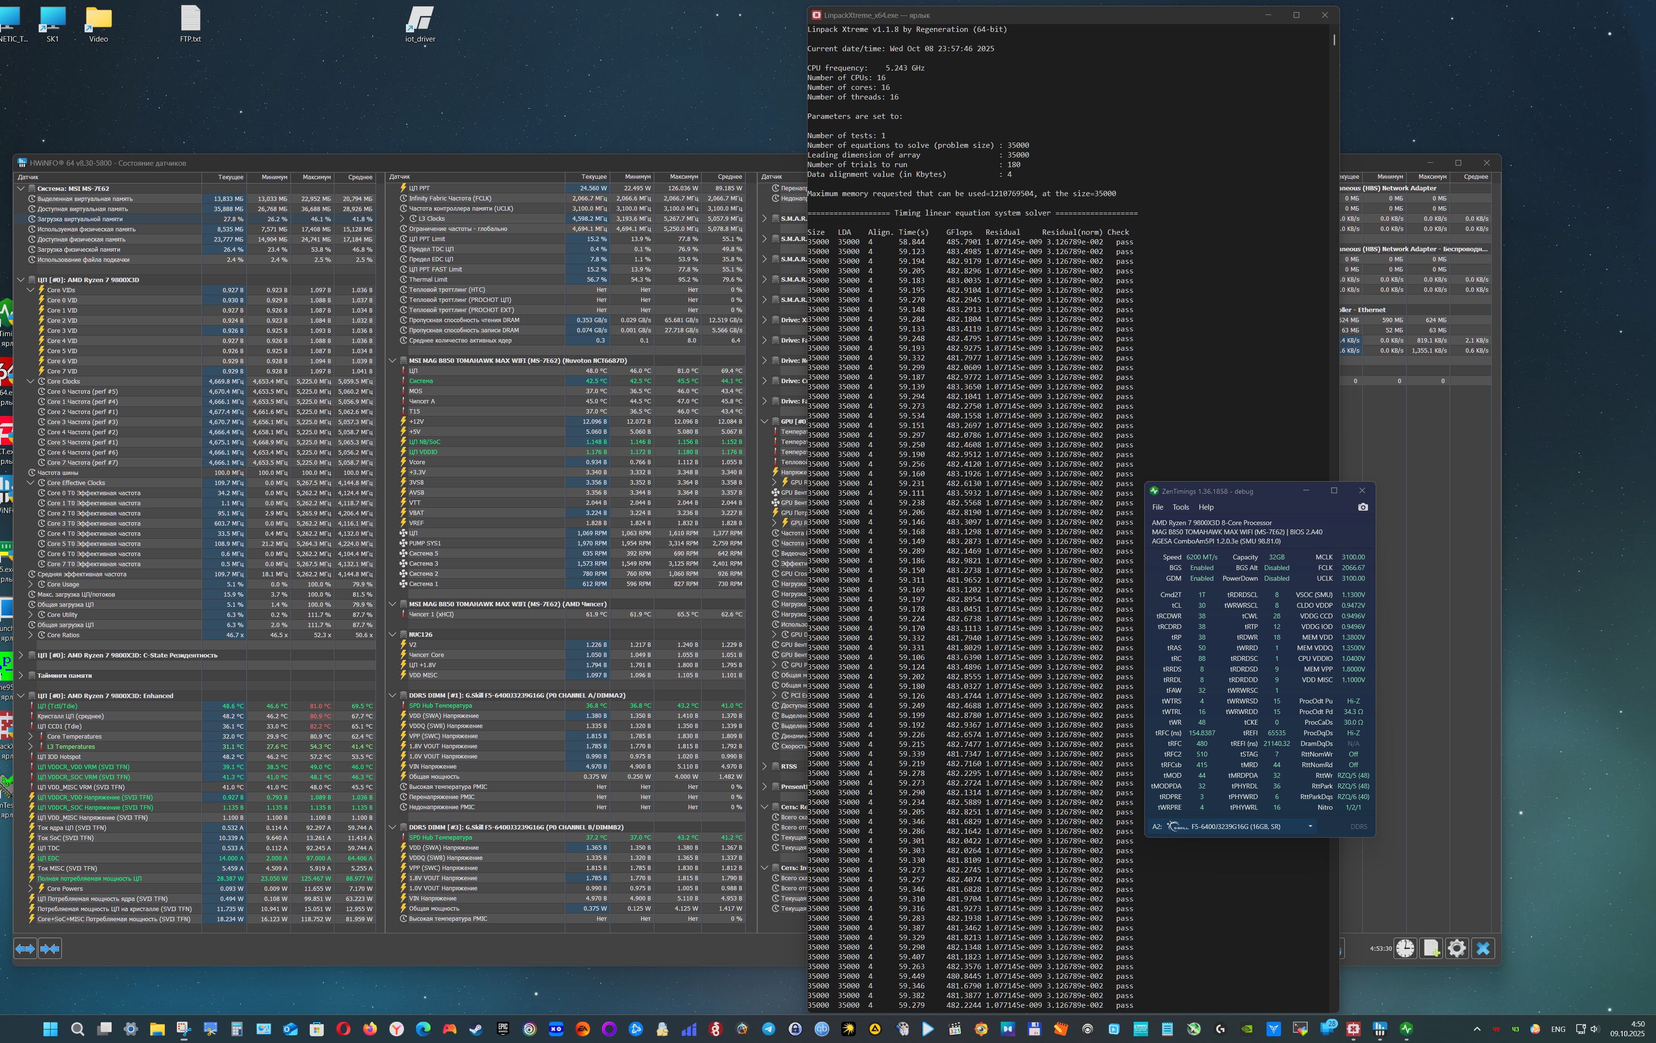Click the shrink columns arrows button
Image resolution: width=1656 pixels, height=1043 pixels.
(50, 949)
